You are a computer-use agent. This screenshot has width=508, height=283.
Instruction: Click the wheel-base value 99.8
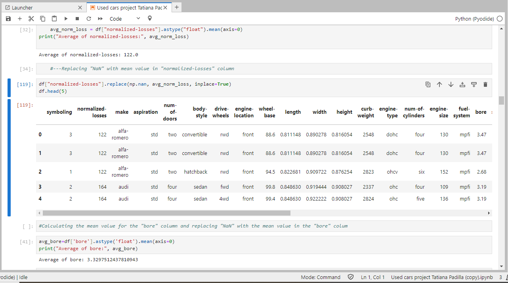[270, 187]
